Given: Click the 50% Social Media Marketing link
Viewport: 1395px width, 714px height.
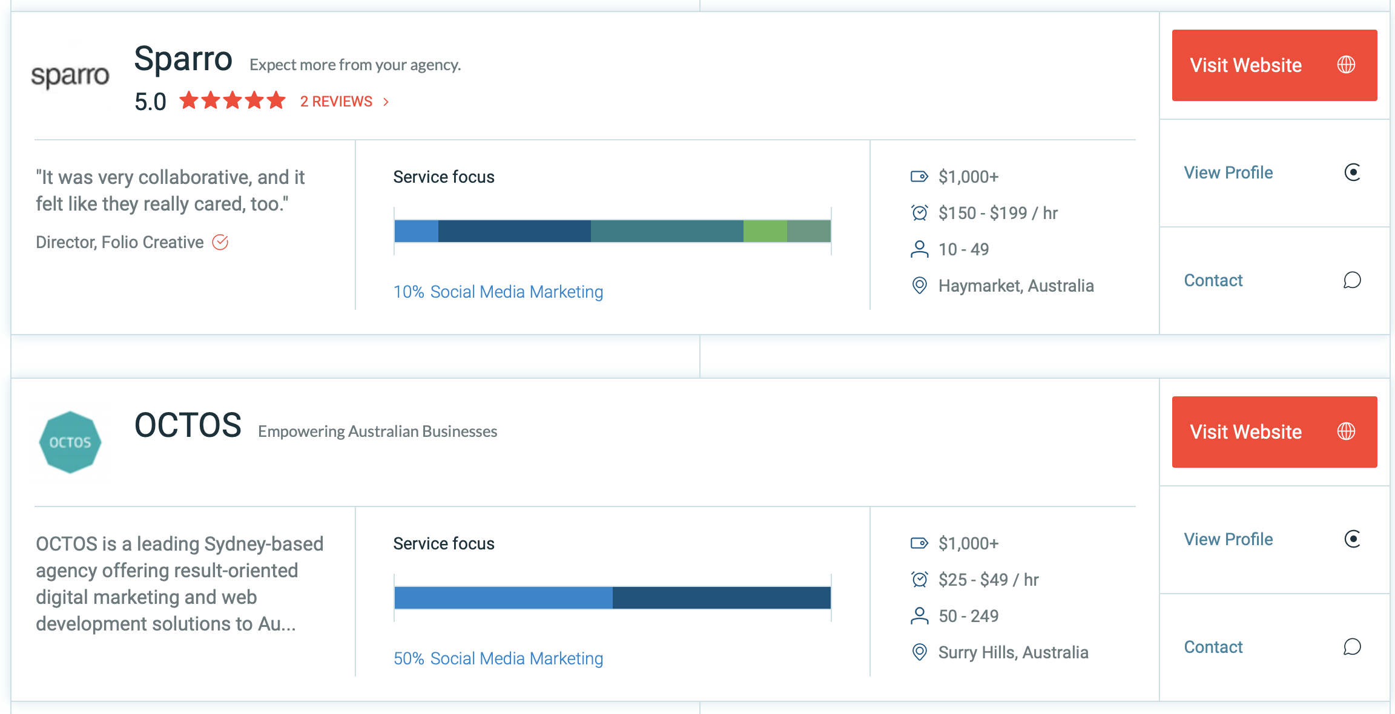Looking at the screenshot, I should pos(498,658).
